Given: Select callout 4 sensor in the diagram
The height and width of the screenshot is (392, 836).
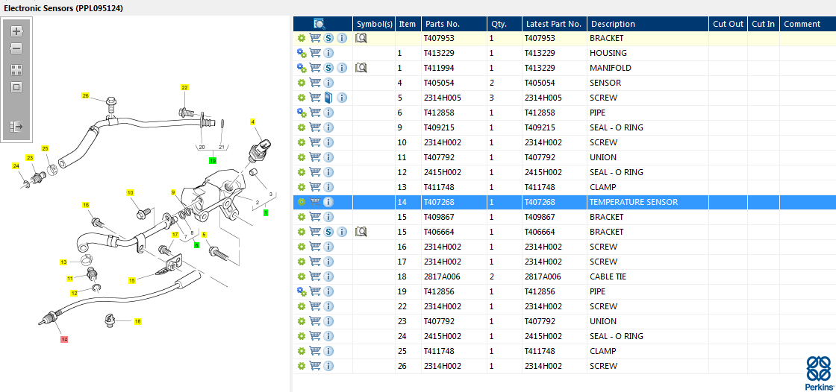Looking at the screenshot, I should coord(253,121).
